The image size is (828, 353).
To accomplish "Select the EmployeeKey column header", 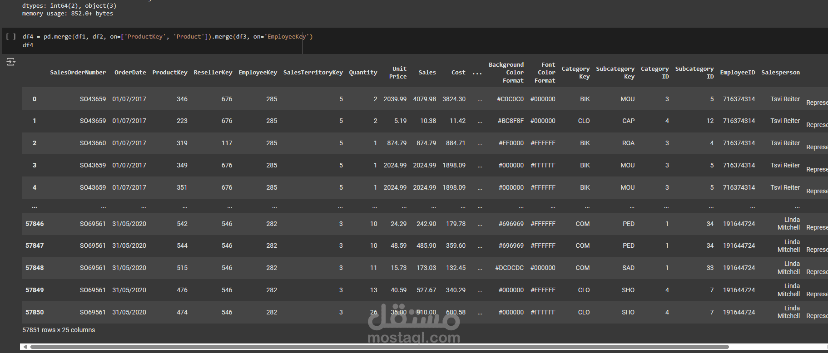I will (x=258, y=73).
